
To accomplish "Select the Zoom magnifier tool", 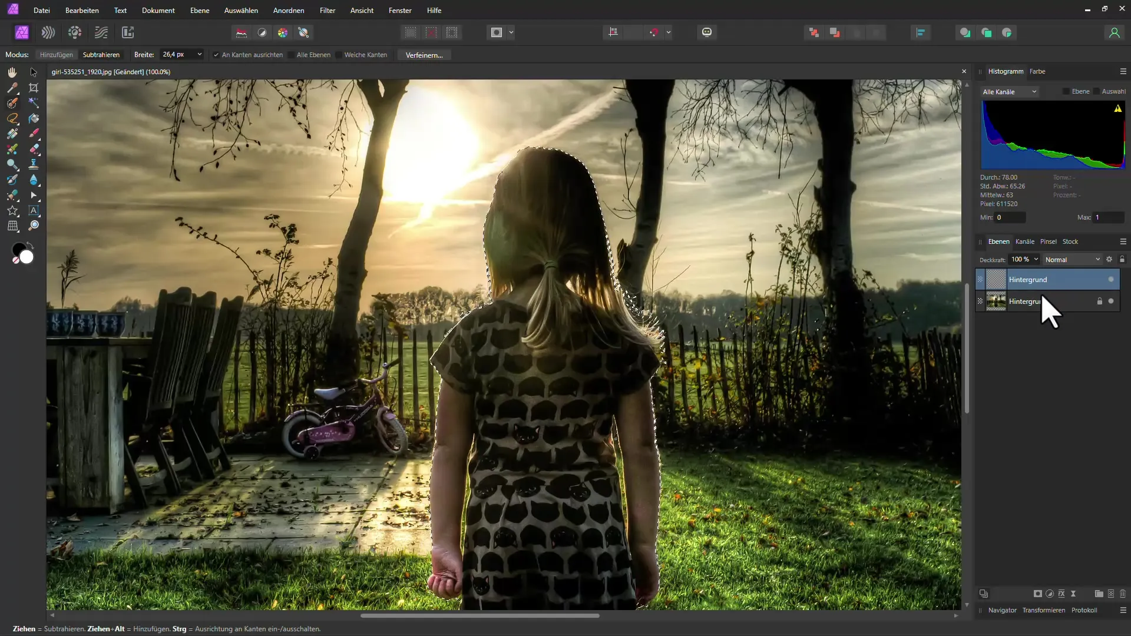I will click(x=34, y=226).
